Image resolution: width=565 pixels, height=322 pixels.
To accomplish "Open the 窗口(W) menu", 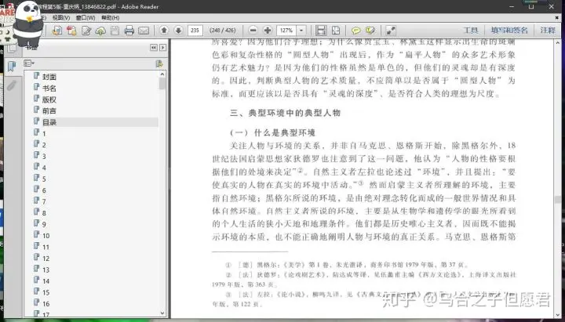I will [x=86, y=18].
